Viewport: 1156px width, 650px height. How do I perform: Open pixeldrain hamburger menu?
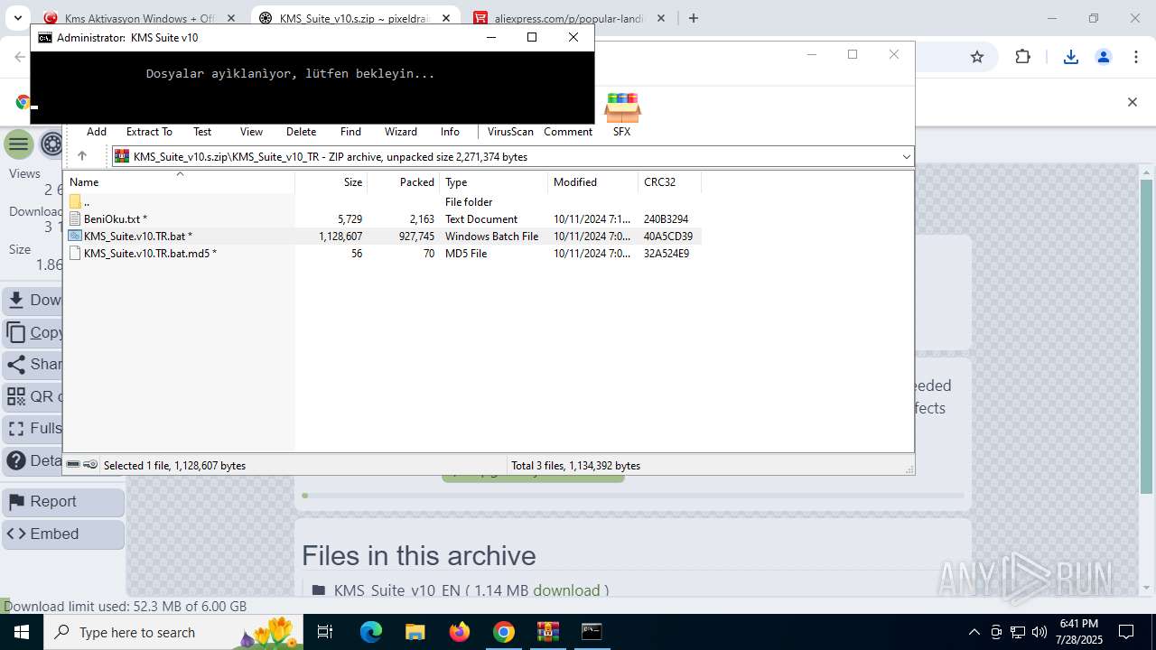pyautogui.click(x=18, y=144)
